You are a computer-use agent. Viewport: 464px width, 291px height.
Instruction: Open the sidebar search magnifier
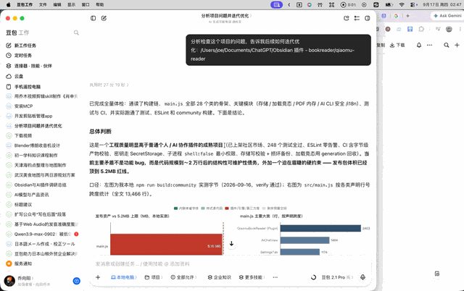[x=76, y=33]
